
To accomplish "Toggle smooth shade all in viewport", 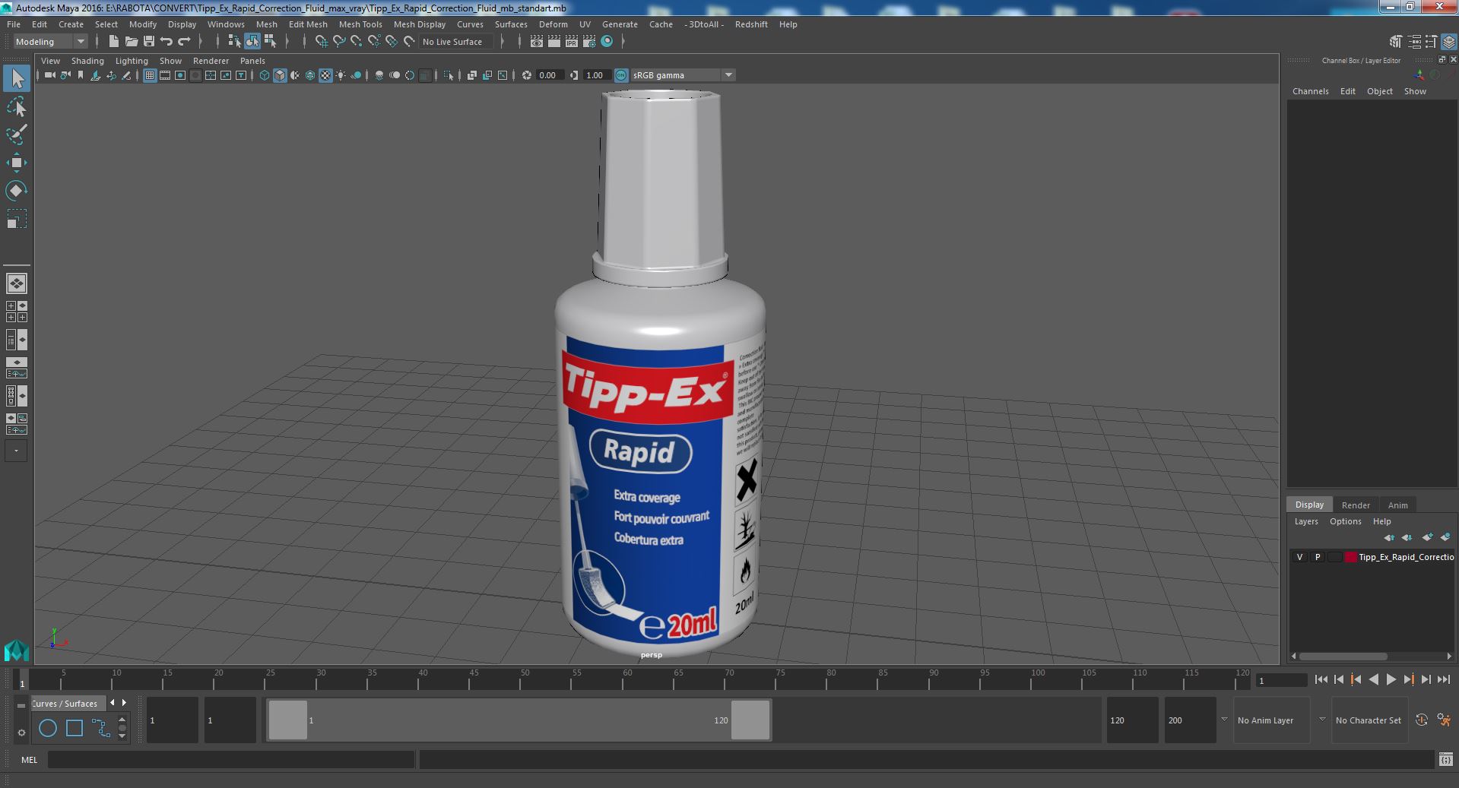I will tap(280, 75).
